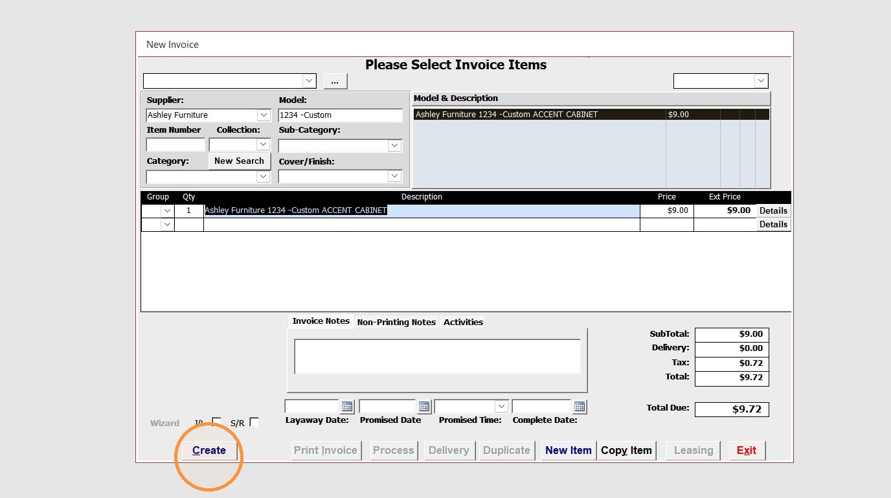The height and width of the screenshot is (498, 891).
Task: Click the Exit button
Action: 747,450
